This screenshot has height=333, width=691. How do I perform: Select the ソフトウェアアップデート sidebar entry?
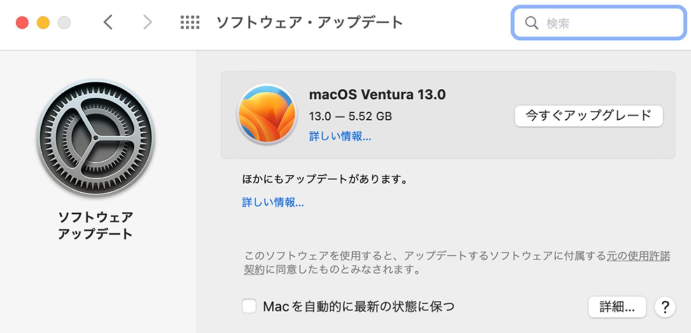[95, 224]
